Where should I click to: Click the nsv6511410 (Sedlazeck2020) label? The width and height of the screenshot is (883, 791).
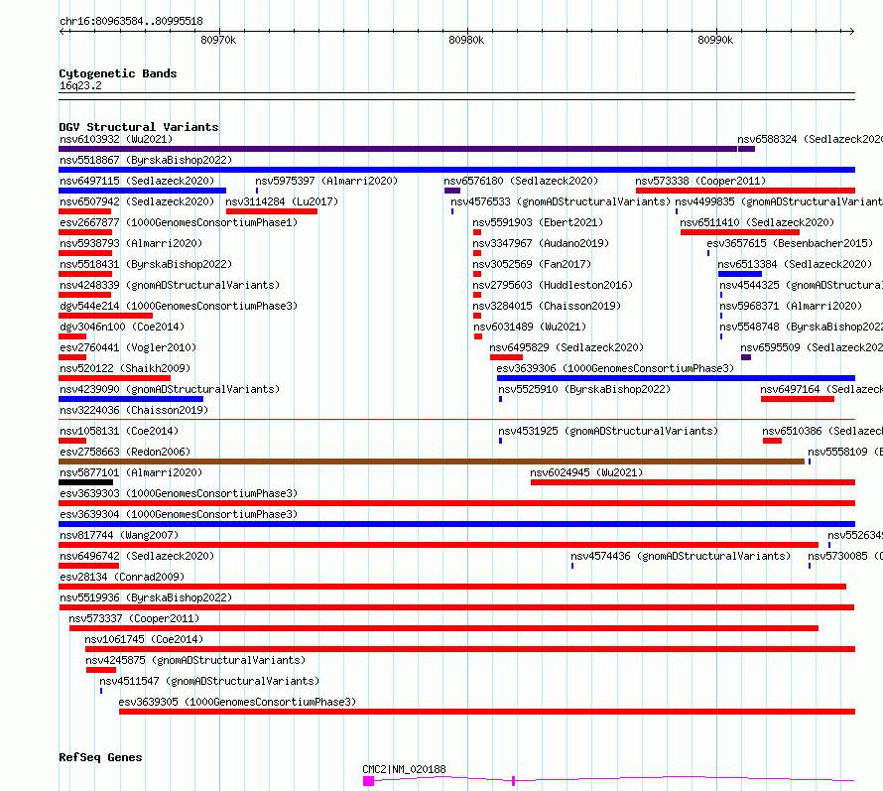pyautogui.click(x=757, y=222)
